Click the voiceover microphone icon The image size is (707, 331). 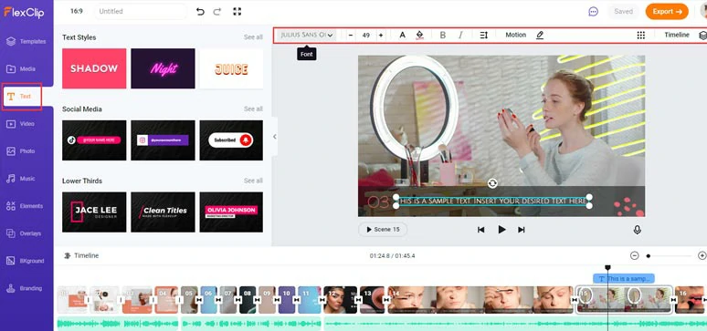click(637, 230)
